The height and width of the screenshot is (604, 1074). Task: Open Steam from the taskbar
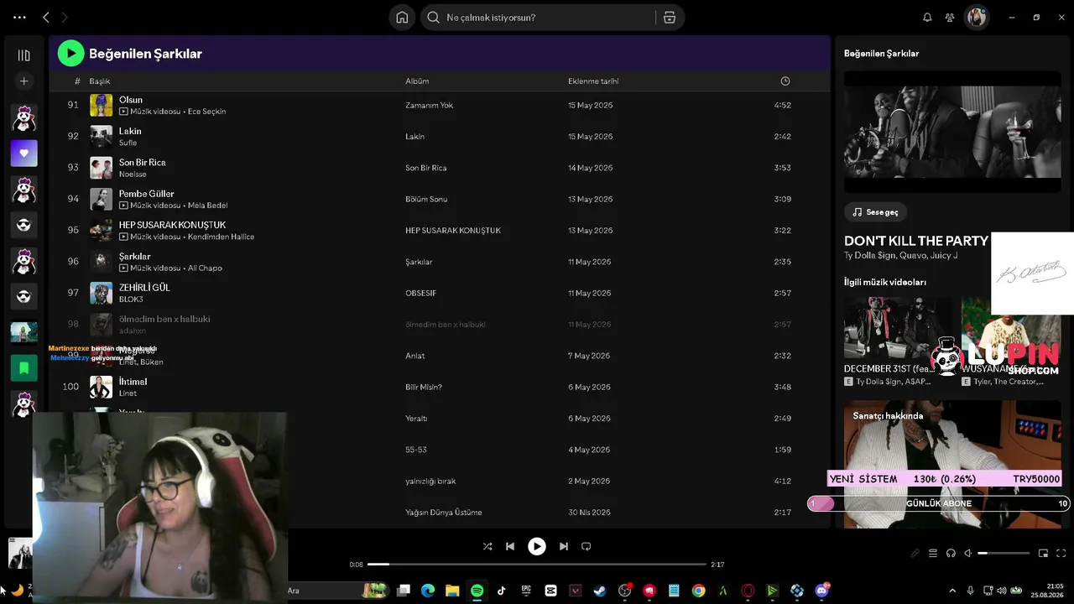point(600,591)
